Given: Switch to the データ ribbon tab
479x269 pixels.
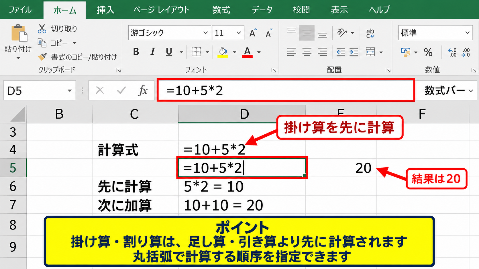Looking at the screenshot, I should [x=262, y=10].
